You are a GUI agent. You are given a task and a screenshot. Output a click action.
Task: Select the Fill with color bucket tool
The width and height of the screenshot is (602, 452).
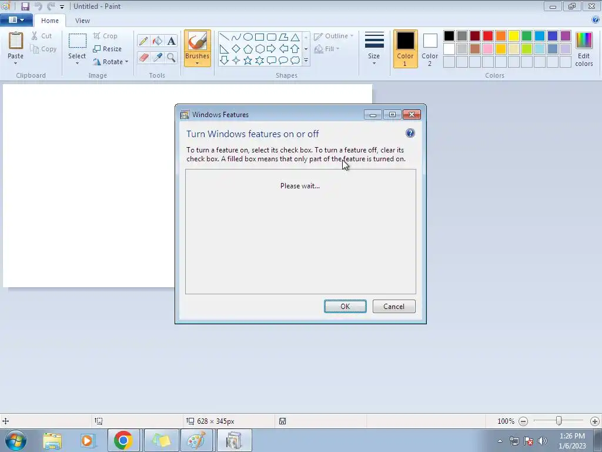158,41
